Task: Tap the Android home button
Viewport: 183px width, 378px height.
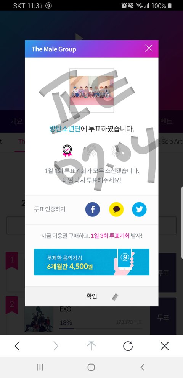Action: 91,367
